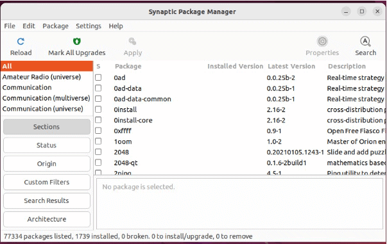Select All in sections list
Screen dimensions: 387x244
[x=47, y=66]
